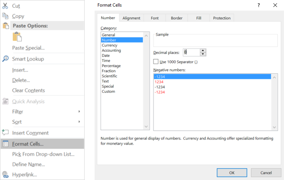Screen dimensions: 284x180
Task: Click the Insert Comment speech bubble icon
Action: [5, 133]
